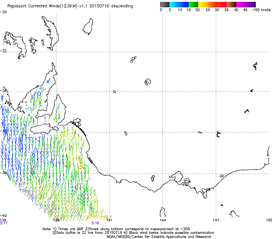The image size is (272, 239).
Task: Click the longitude label "147"
Action: coord(216,220)
